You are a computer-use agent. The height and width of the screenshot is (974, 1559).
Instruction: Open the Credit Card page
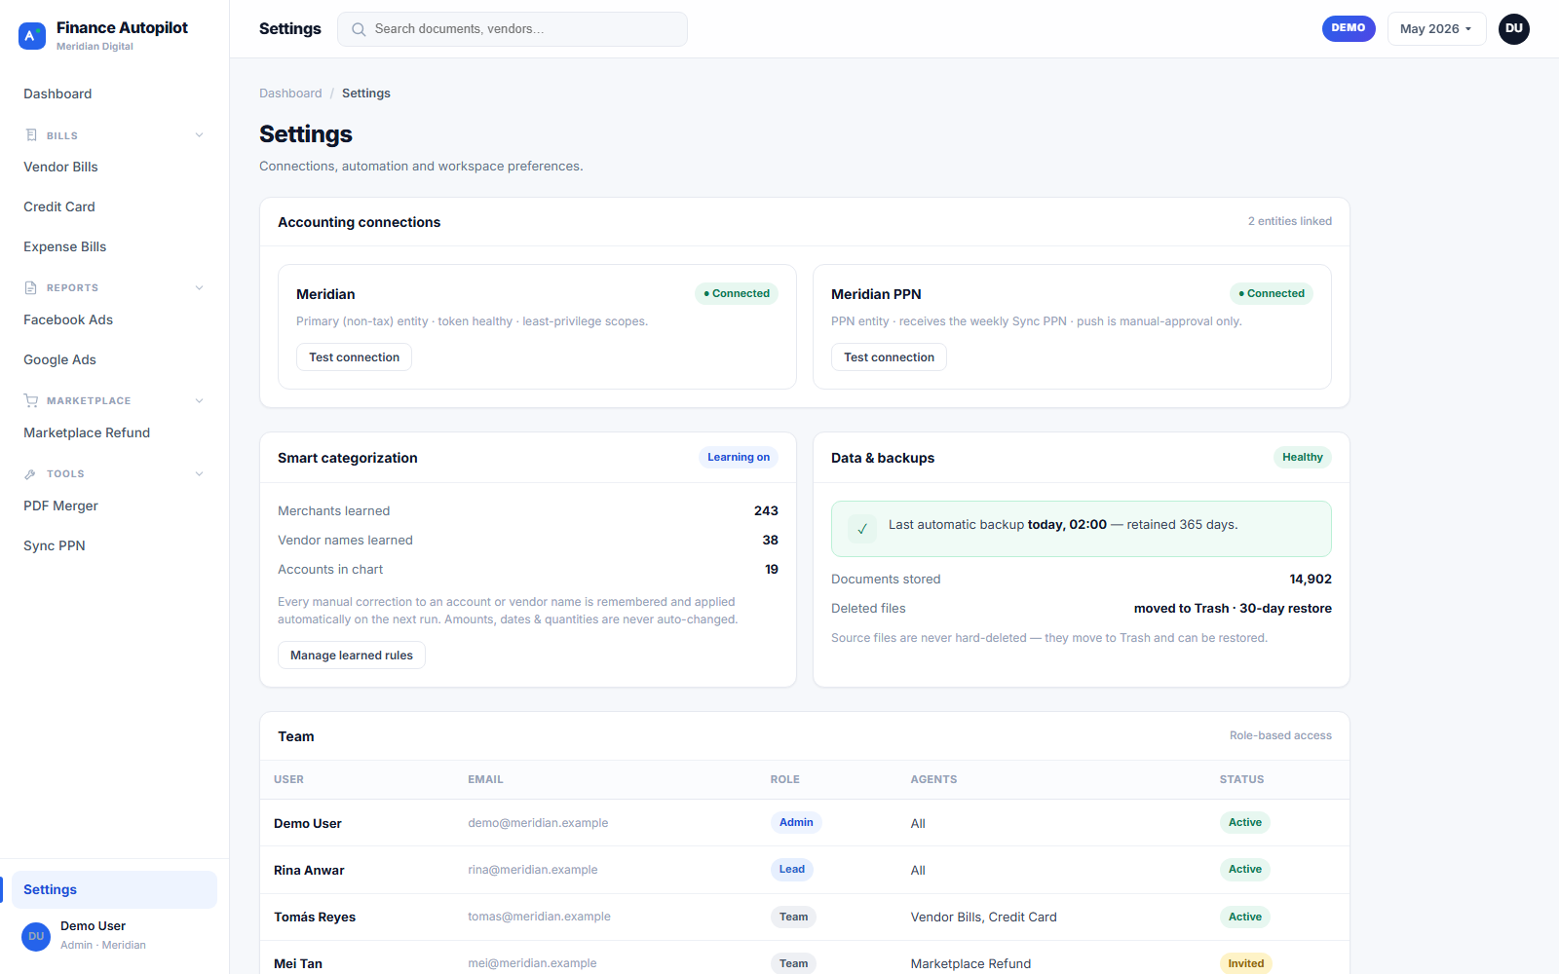point(114,206)
